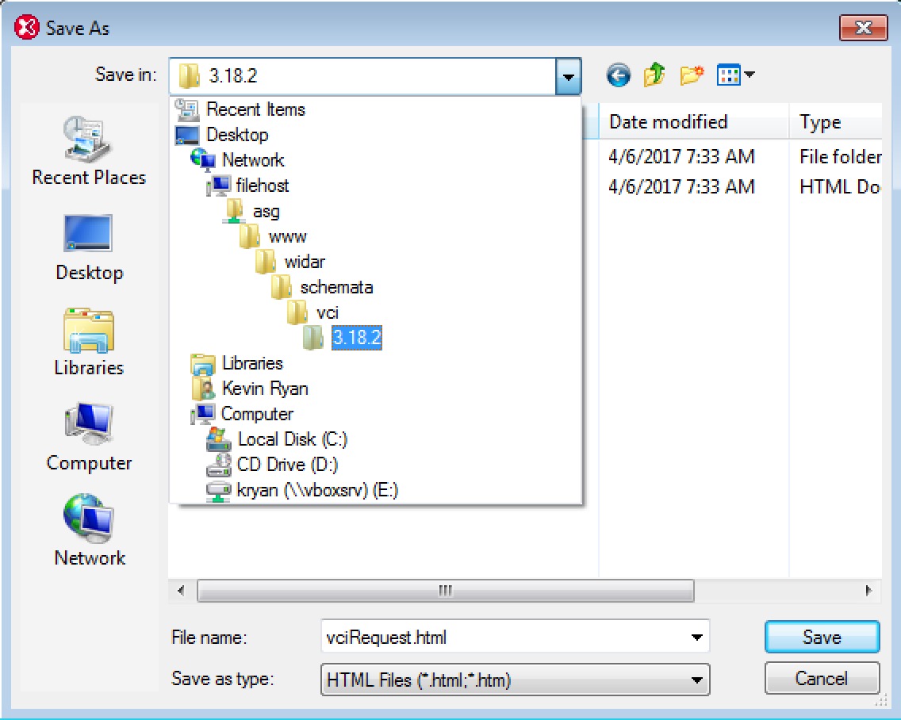Create a new folder
This screenshot has height=720, width=901.
click(x=692, y=75)
